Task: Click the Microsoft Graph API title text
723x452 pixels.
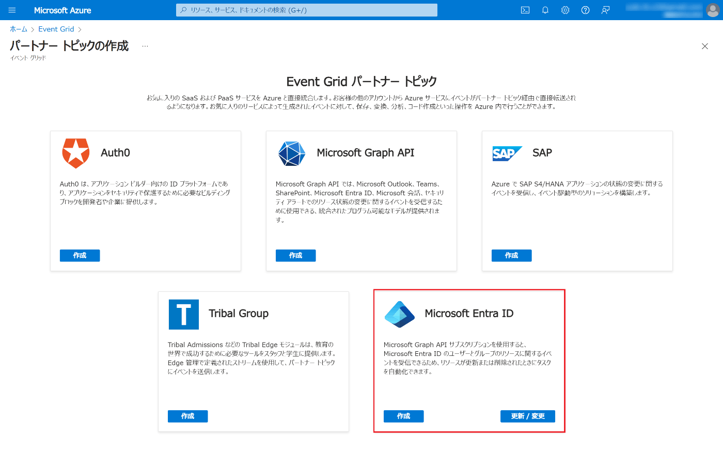Action: [366, 153]
